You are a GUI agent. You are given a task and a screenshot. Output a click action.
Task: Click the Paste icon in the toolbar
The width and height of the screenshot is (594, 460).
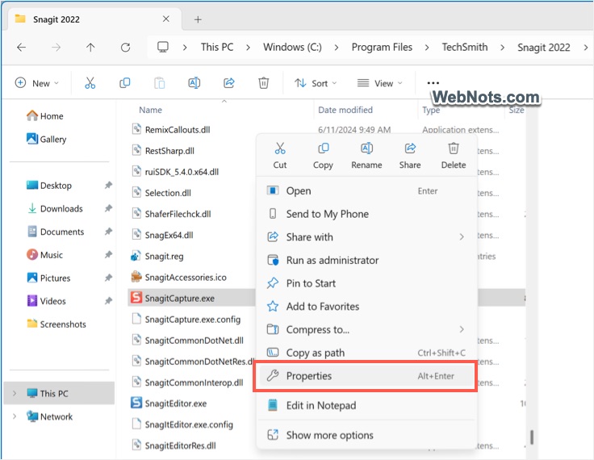click(x=160, y=83)
